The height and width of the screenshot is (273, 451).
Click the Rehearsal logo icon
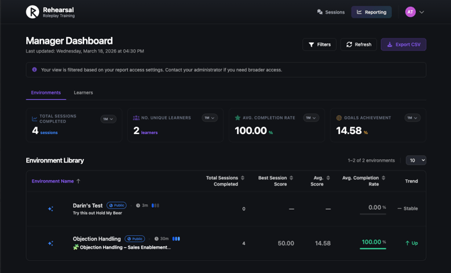click(x=32, y=12)
